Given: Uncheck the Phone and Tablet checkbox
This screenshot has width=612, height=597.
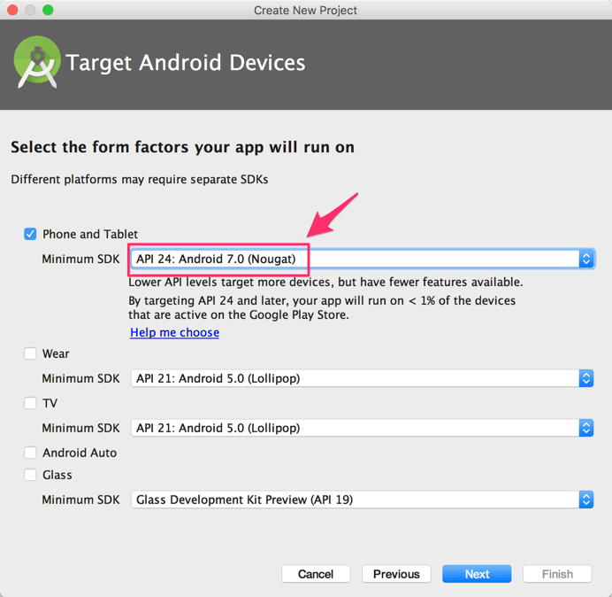Looking at the screenshot, I should [x=30, y=234].
